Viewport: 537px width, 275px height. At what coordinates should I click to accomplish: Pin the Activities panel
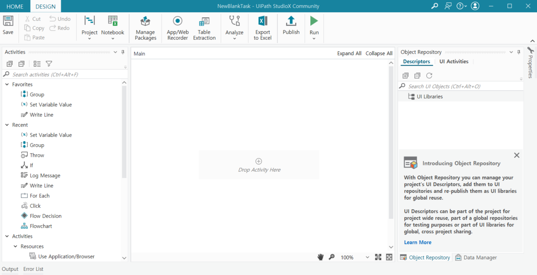[123, 52]
